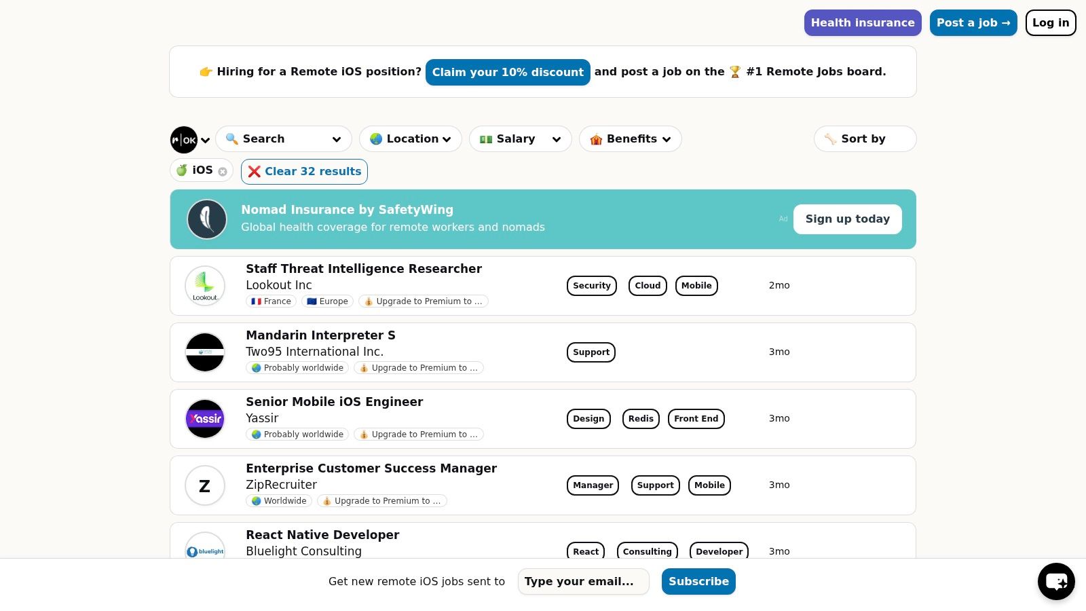Click the Two95 International company logo
The height and width of the screenshot is (611, 1086).
205,352
